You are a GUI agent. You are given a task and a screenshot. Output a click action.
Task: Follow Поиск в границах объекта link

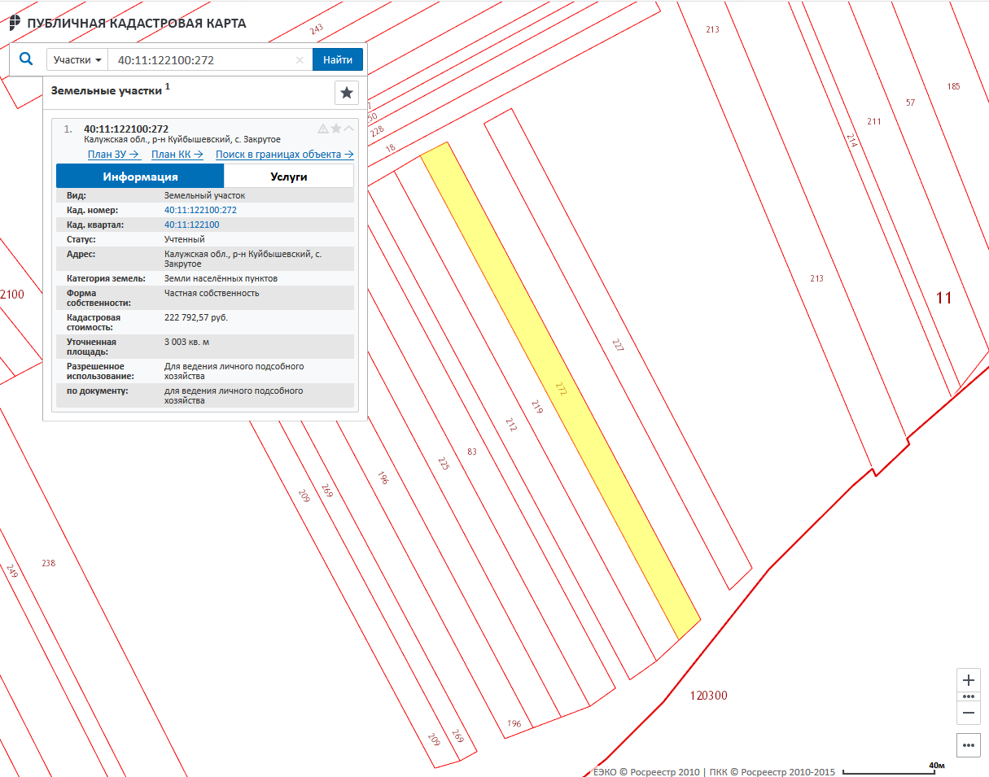click(x=285, y=155)
